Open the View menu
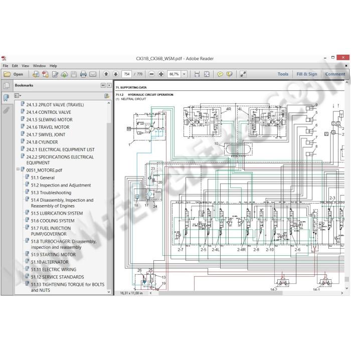The height and width of the screenshot is (351, 351). pos(25,66)
